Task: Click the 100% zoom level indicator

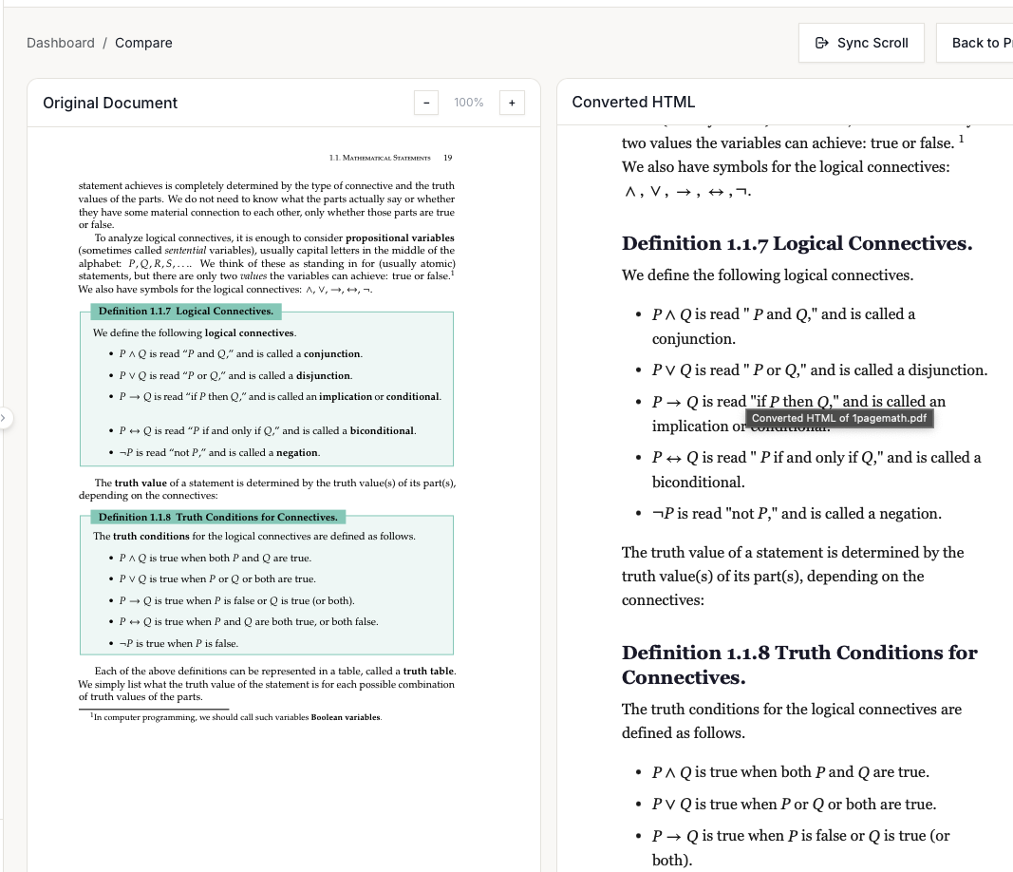Action: click(x=469, y=102)
